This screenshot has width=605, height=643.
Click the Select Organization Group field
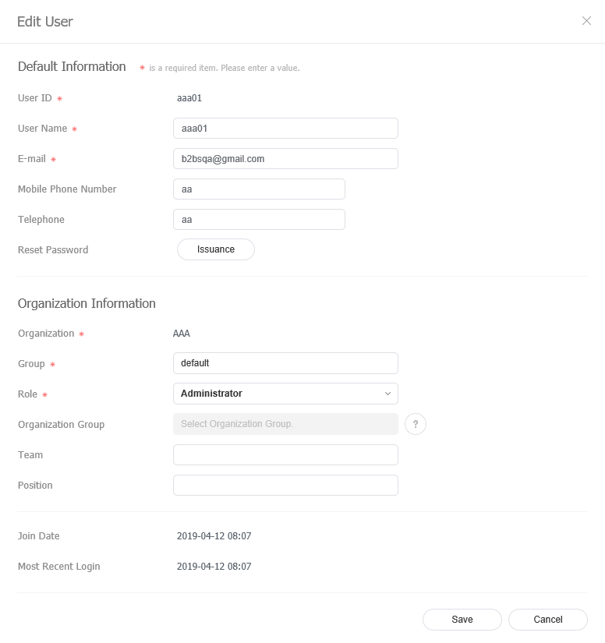click(285, 424)
